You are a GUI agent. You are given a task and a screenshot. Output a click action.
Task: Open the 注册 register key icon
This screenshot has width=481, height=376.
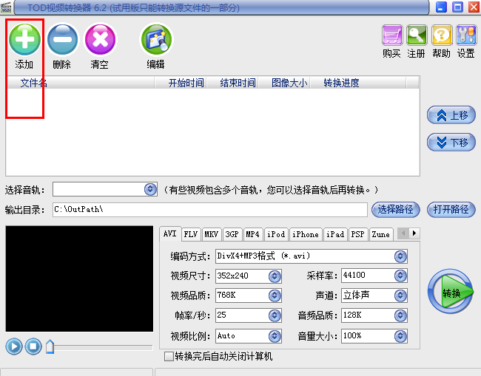point(417,35)
